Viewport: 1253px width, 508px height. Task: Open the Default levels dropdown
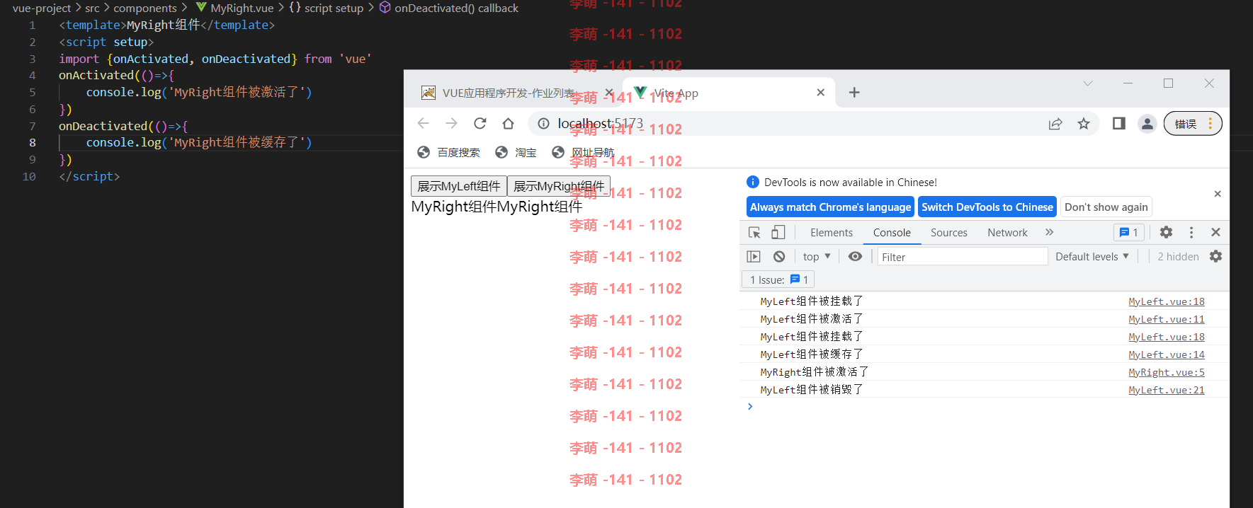point(1092,256)
